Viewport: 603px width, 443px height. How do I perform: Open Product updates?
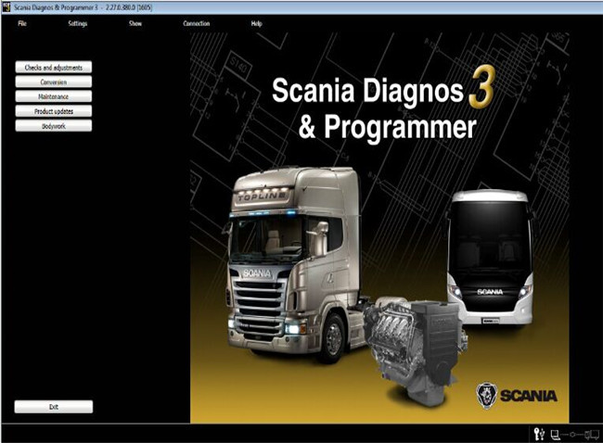pos(54,111)
